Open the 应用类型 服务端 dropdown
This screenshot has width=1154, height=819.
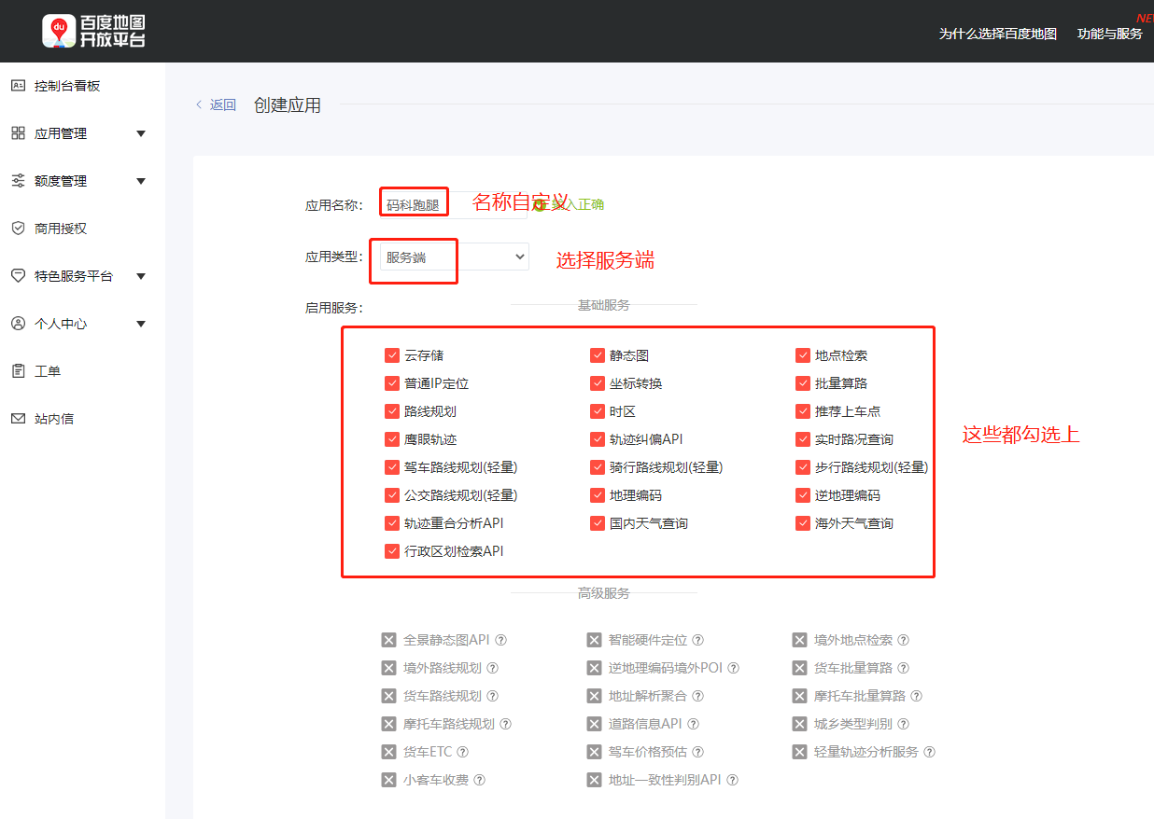(x=455, y=257)
